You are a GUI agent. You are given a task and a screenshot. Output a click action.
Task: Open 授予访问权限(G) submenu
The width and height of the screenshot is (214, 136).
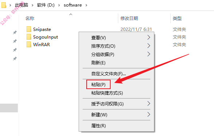[116, 104]
